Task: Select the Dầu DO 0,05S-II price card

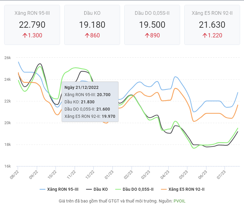Action: click(152, 25)
